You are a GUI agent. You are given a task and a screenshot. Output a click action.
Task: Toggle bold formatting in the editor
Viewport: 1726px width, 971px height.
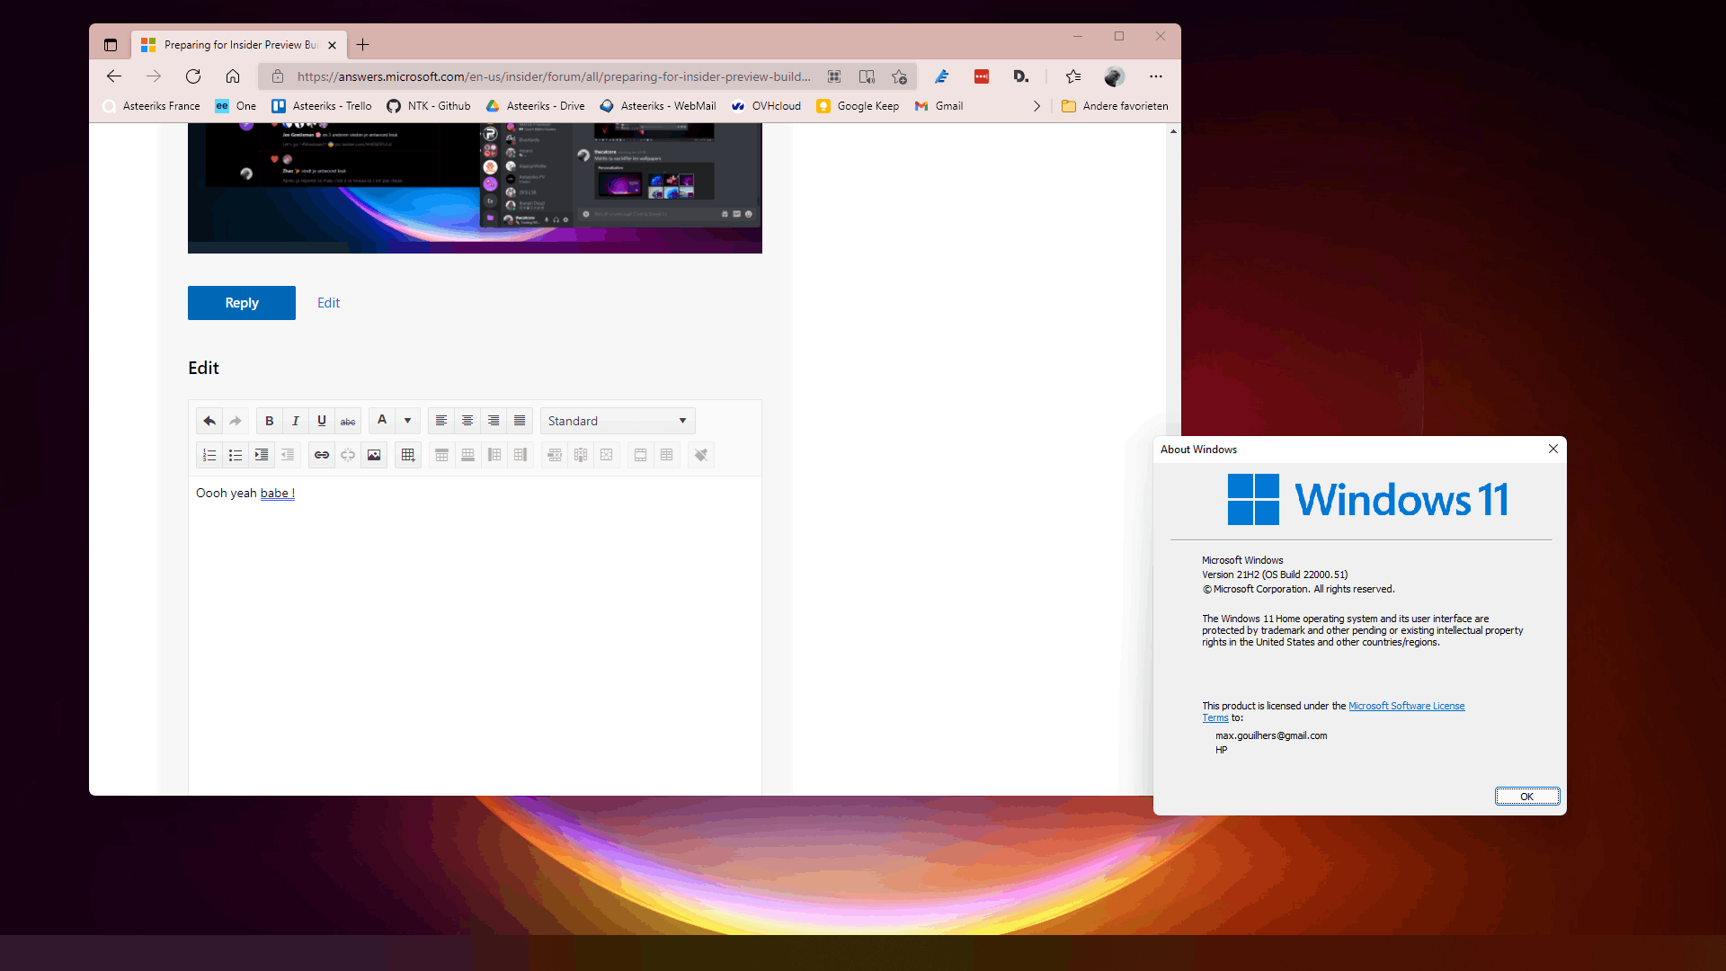click(x=269, y=421)
